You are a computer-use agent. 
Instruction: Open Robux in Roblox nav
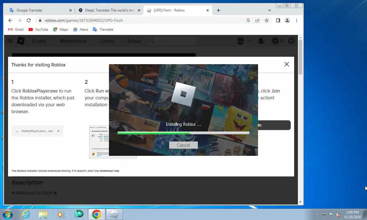(134, 41)
